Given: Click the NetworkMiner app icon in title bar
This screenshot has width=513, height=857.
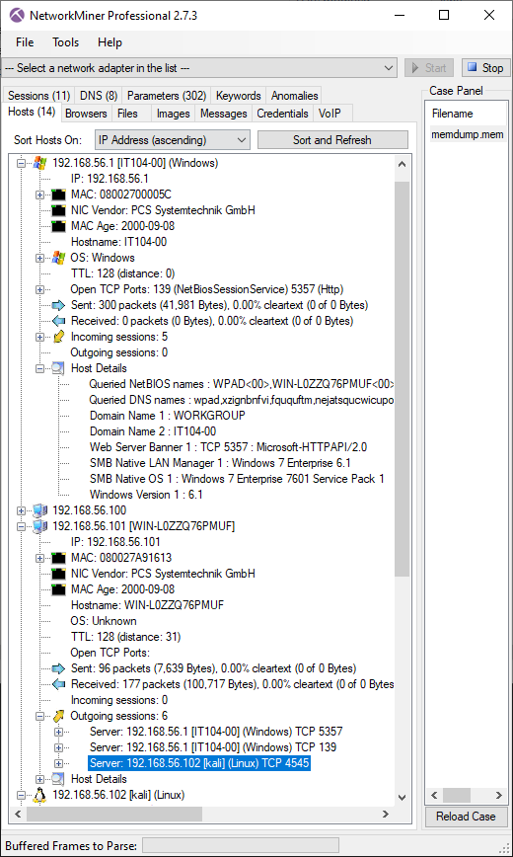Looking at the screenshot, I should (18, 16).
